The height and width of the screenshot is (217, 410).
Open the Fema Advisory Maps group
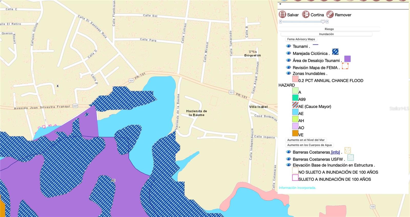tap(301, 39)
